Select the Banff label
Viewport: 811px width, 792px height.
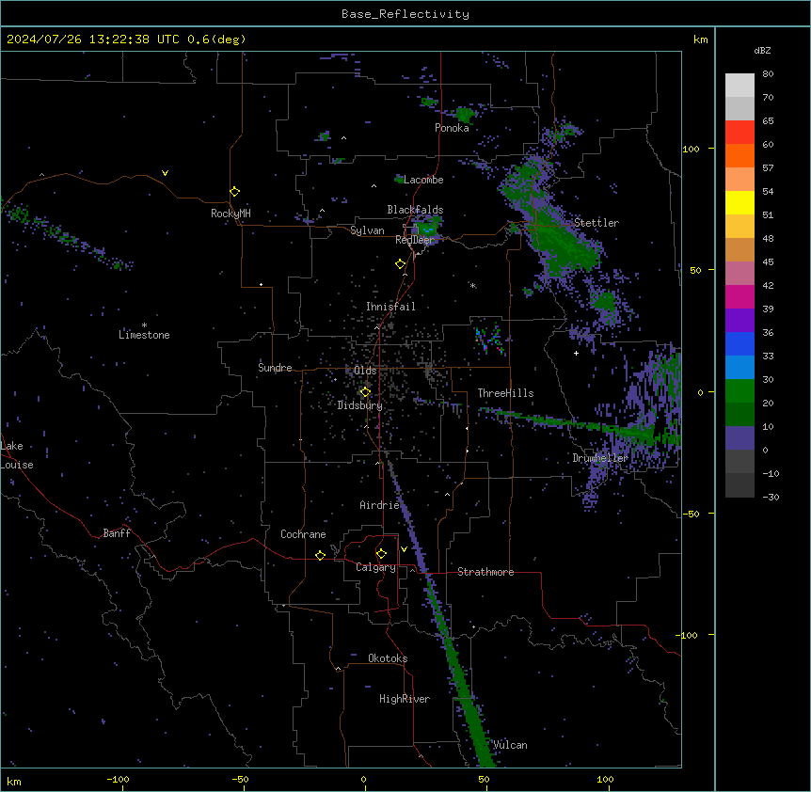point(117,533)
